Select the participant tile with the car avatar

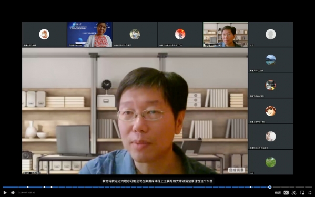click(271, 85)
